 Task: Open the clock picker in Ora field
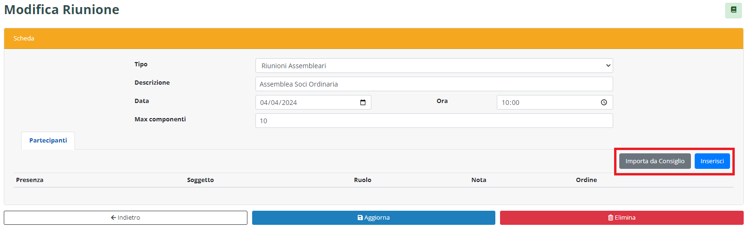[x=604, y=103]
